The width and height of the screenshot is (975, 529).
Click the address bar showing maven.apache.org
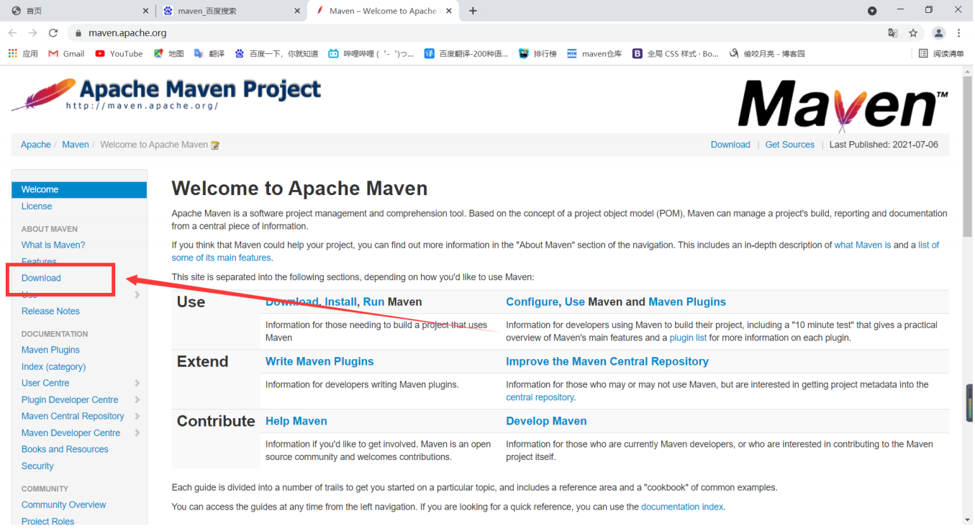[x=475, y=33]
